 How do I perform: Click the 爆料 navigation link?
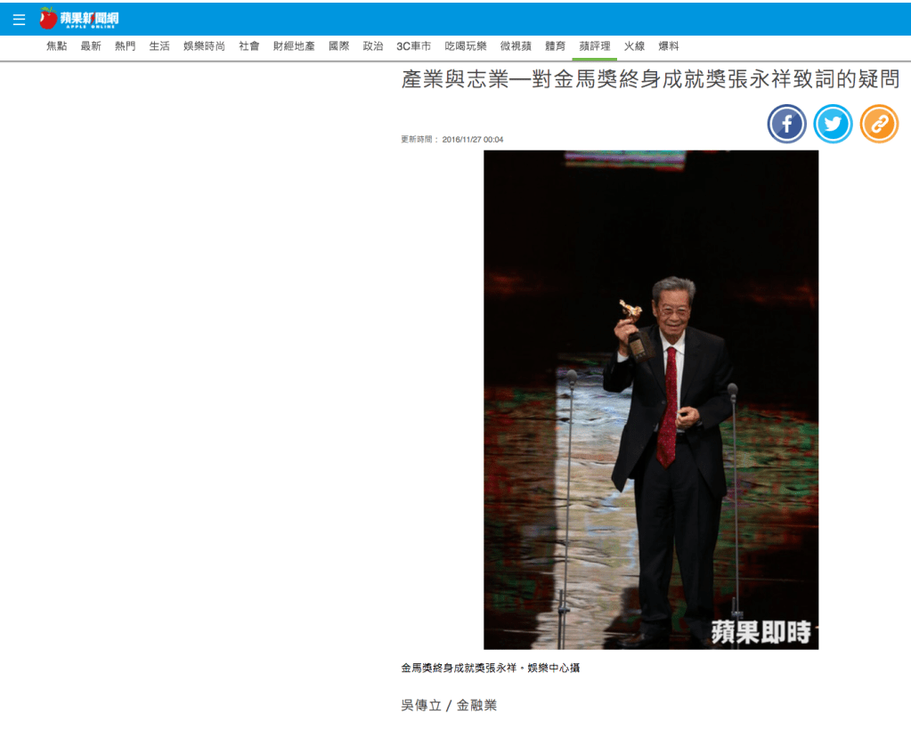pos(669,46)
